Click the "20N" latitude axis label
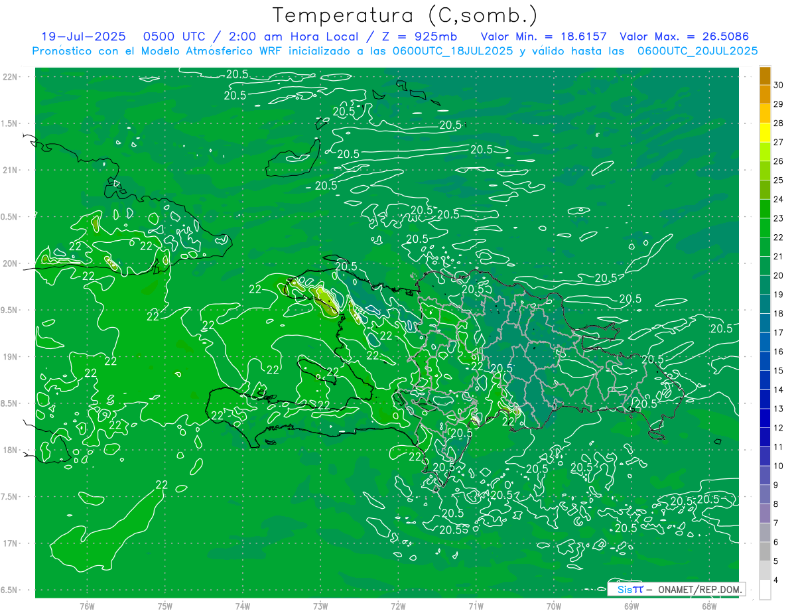Viewport: 796px width, 615px height. tap(11, 263)
